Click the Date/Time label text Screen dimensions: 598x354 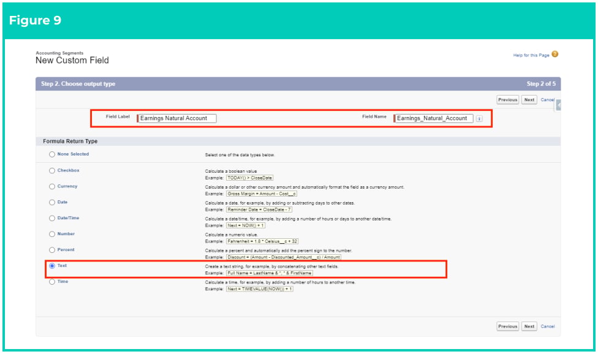(68, 218)
